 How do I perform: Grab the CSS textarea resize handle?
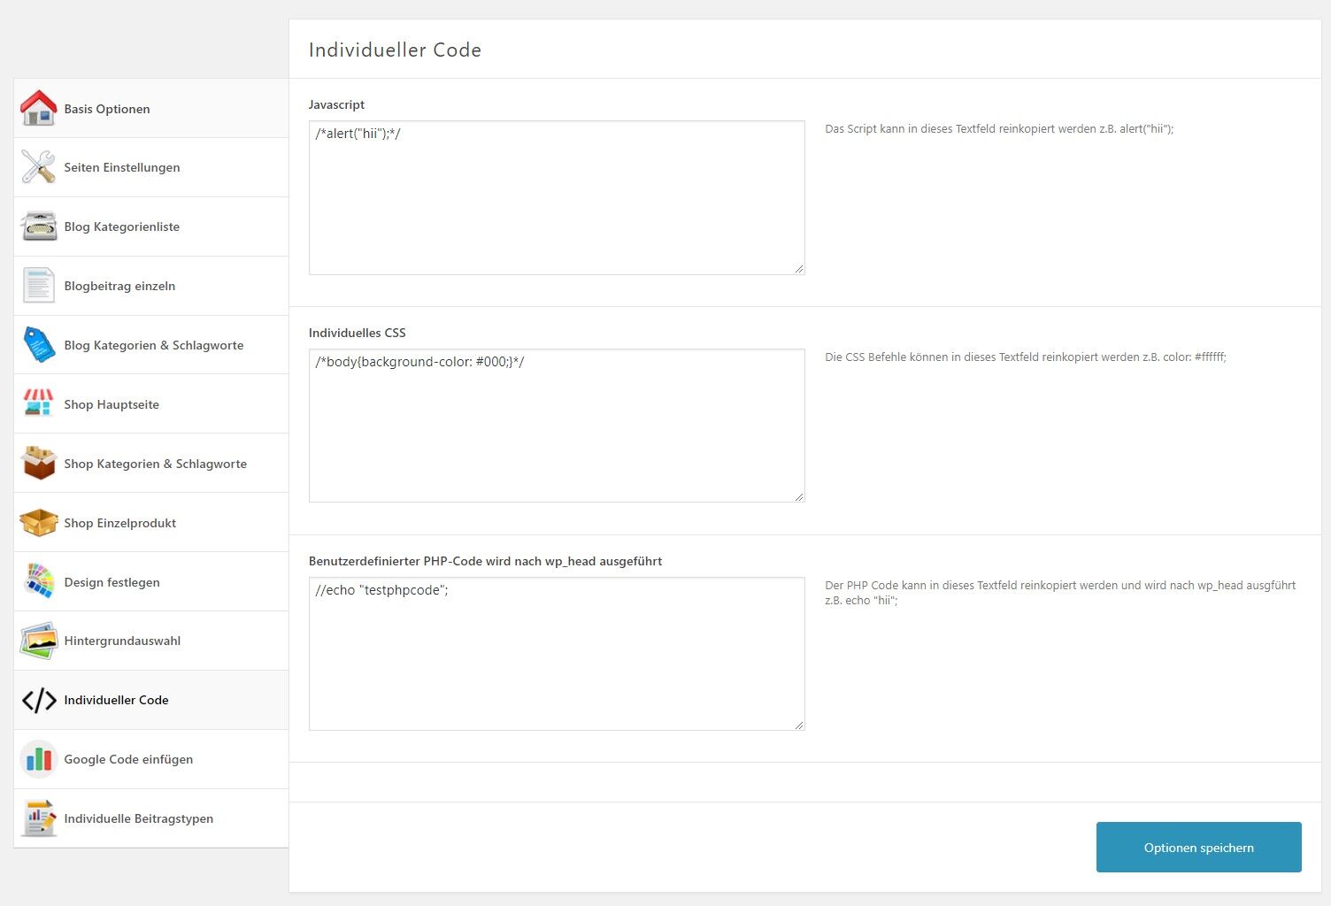pyautogui.click(x=799, y=496)
